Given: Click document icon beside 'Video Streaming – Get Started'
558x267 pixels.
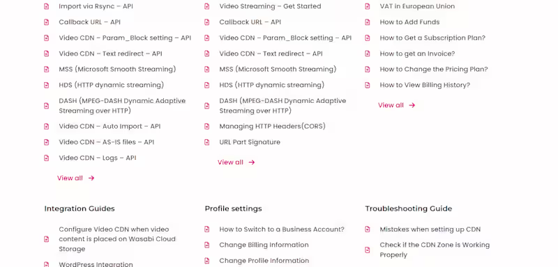Looking at the screenshot, I should [206, 6].
